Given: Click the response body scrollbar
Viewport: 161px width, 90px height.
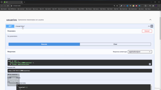Looking at the screenshot, I should [x=151, y=87].
